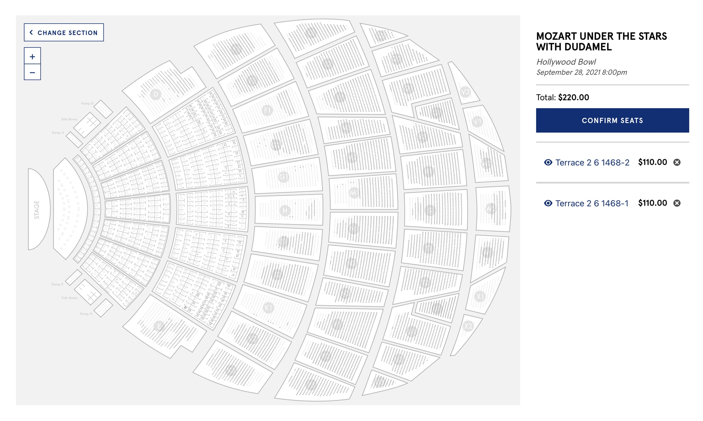Image resolution: width=703 pixels, height=421 pixels.
Task: Select section D on the seat map
Action: click(156, 94)
